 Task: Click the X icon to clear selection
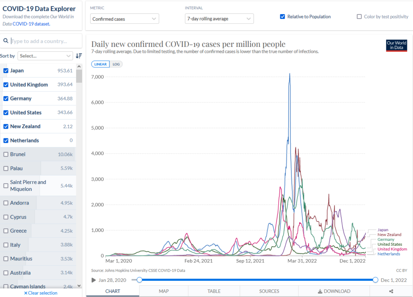tap(26, 293)
